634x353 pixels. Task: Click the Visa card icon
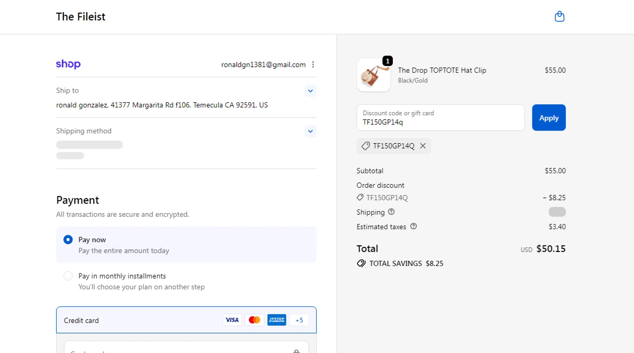click(x=232, y=320)
